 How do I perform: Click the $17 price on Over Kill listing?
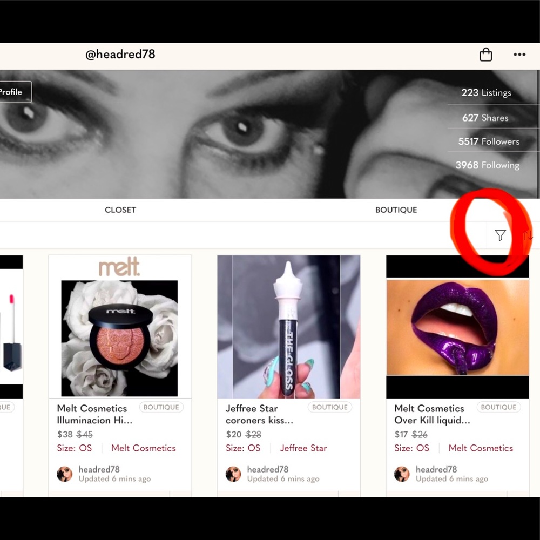pyautogui.click(x=401, y=434)
